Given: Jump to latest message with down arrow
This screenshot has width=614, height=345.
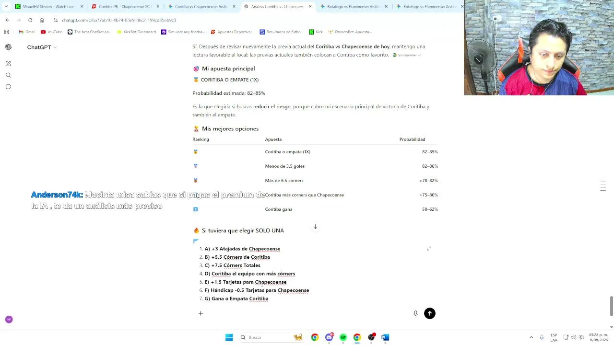Looking at the screenshot, I should [x=315, y=227].
